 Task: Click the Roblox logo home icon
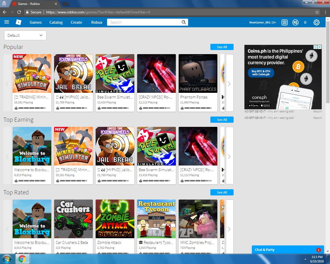pyautogui.click(x=19, y=22)
